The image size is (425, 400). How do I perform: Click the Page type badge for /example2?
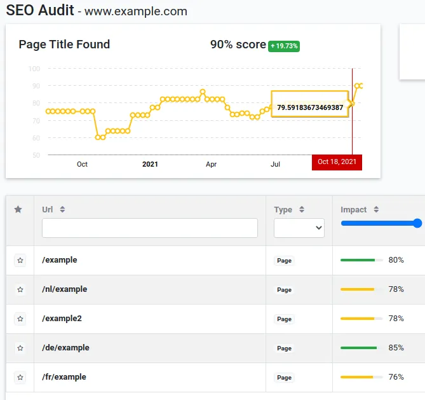(284, 319)
